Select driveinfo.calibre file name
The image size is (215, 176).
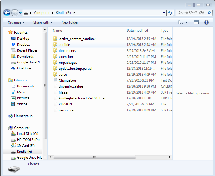(x=71, y=86)
